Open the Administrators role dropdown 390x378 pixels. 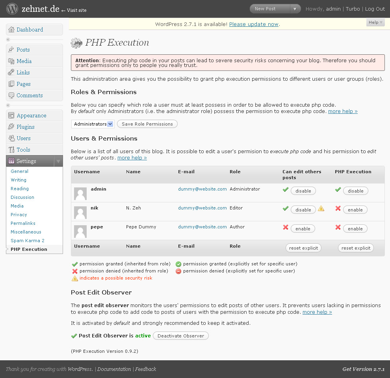point(93,124)
